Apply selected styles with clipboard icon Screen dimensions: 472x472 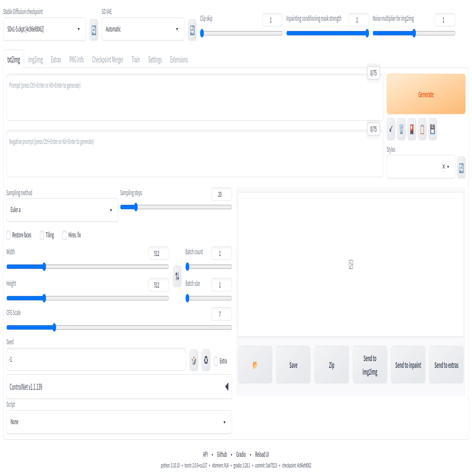click(x=422, y=129)
